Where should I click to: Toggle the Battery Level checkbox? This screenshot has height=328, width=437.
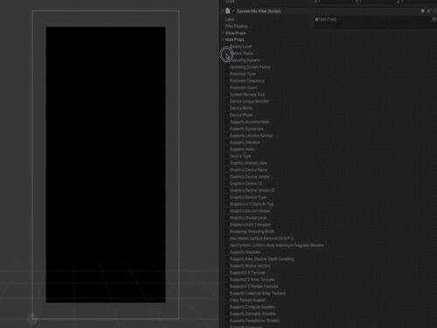[x=227, y=46]
